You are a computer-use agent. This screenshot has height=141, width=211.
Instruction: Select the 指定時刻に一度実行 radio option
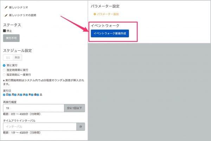point(4,75)
